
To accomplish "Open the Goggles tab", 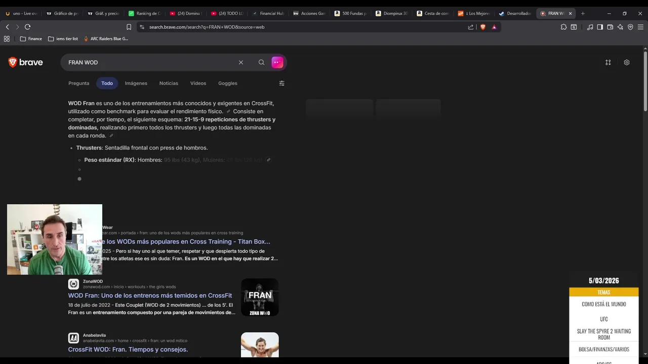I will click(x=228, y=83).
